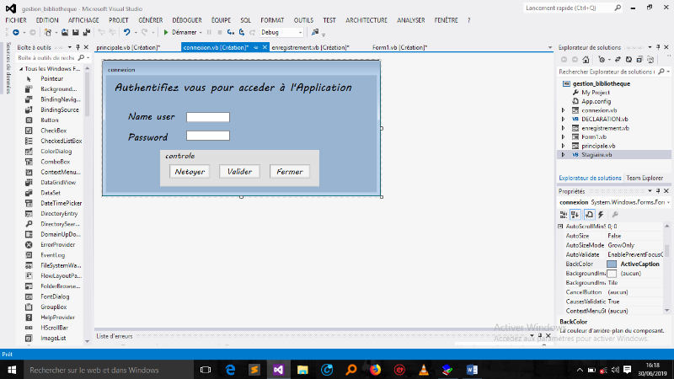This screenshot has width=674, height=379.
Task: Expand the Form1.vb tree node
Action: pyautogui.click(x=563, y=137)
